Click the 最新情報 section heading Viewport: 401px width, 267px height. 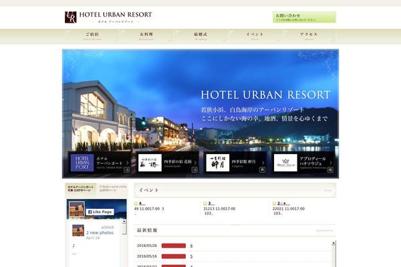pyautogui.click(x=147, y=230)
